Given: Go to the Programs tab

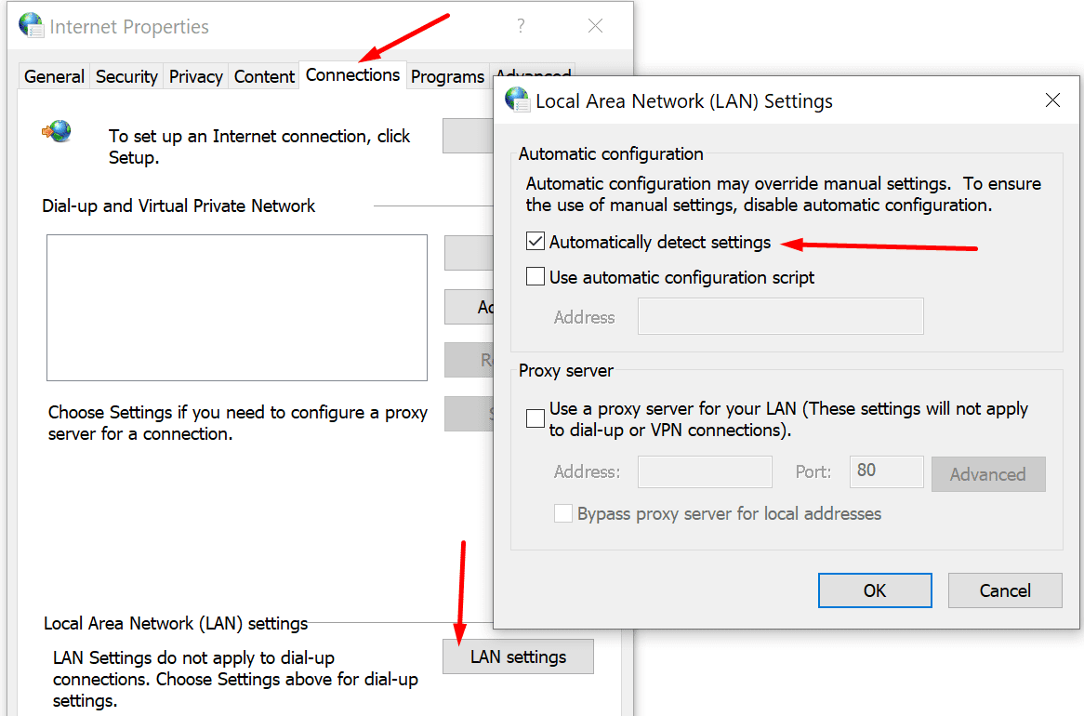Looking at the screenshot, I should [447, 76].
